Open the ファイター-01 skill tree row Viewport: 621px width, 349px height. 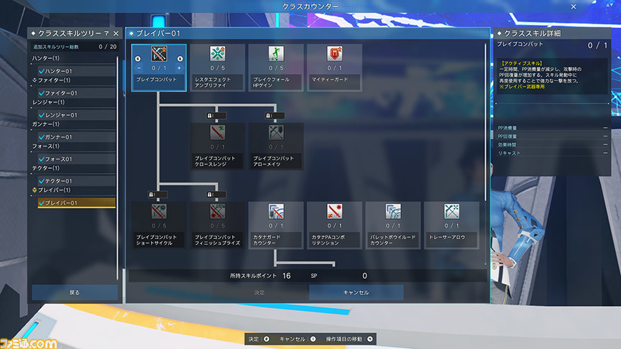point(75,93)
